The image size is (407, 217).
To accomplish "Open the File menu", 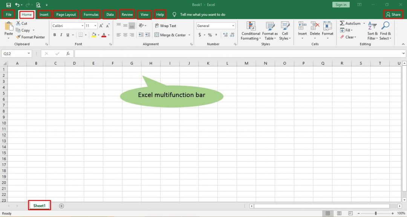I will tap(8, 14).
